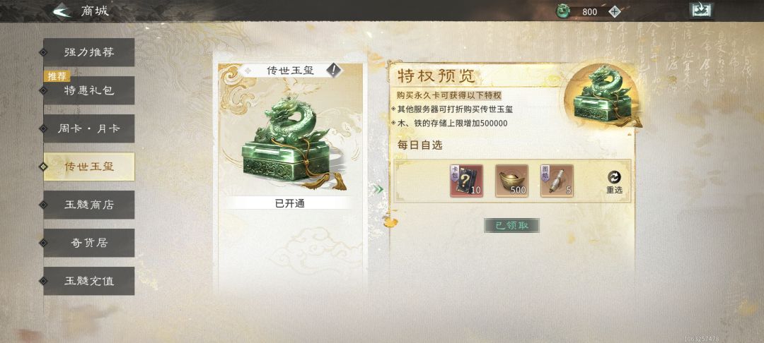Open the top-right download tray icon
This screenshot has width=764, height=343.
coord(701,10)
